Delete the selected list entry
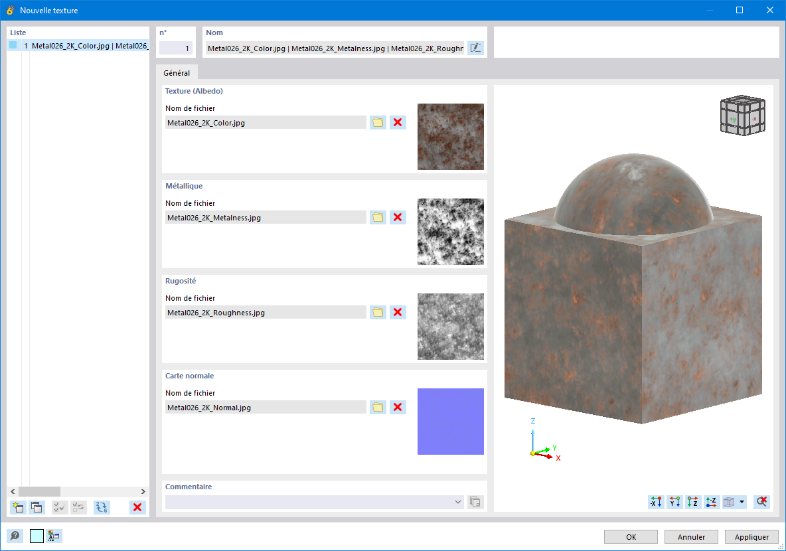This screenshot has width=786, height=551. (138, 507)
